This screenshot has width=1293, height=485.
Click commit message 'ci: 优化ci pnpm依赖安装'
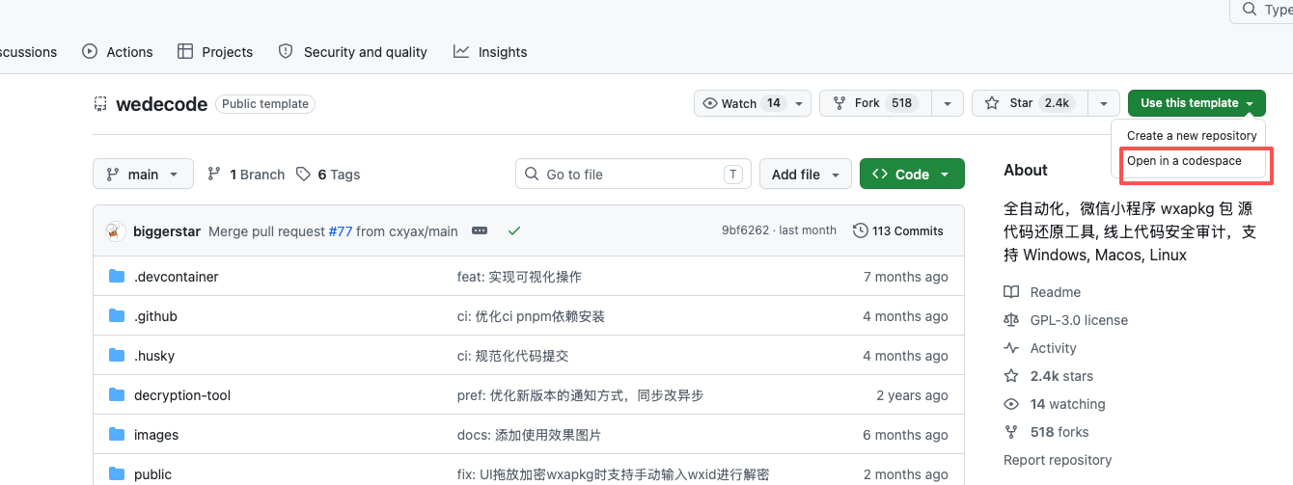531,316
